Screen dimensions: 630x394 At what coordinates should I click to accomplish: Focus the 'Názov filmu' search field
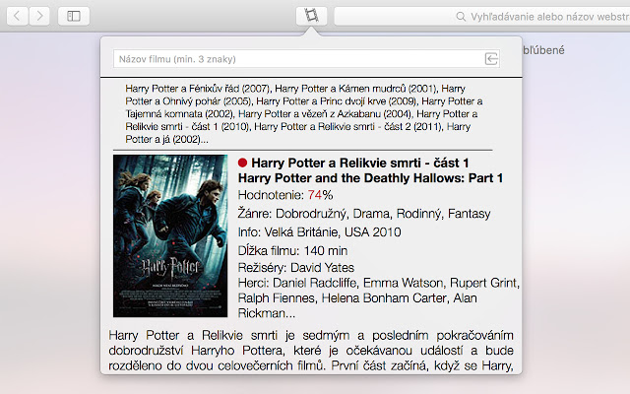(306, 59)
